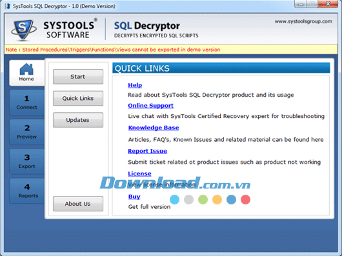This screenshot has width=342, height=256.
Task: Click the www.systoolsgroup.com website text
Action: (303, 21)
